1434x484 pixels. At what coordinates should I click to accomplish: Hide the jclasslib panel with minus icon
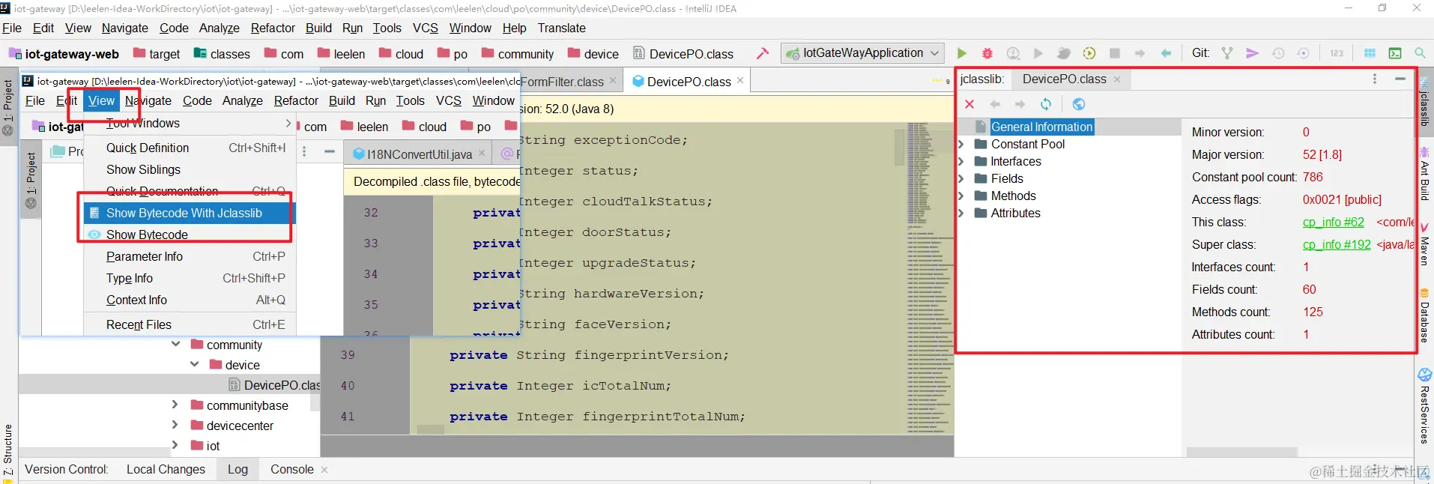coord(1400,79)
